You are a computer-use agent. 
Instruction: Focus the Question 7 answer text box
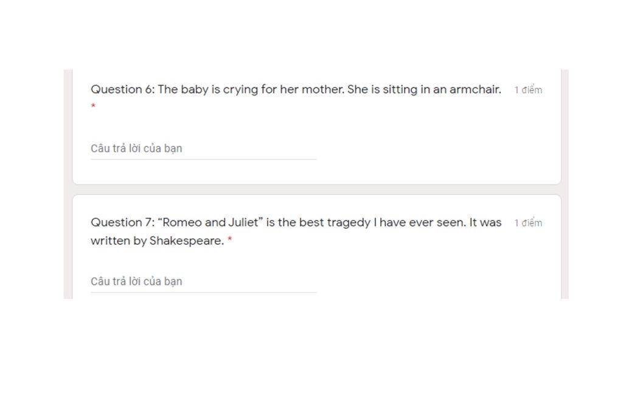point(203,282)
